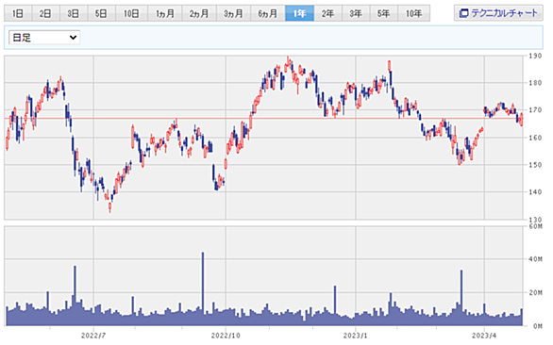Click the 140 price axis label

[535, 192]
